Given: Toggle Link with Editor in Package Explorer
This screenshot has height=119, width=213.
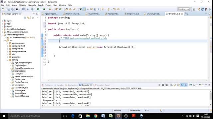Looking at the screenshot, I should point(28,18).
